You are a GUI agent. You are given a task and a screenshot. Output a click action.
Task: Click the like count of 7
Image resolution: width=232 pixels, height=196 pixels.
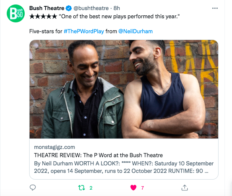coord(142,188)
